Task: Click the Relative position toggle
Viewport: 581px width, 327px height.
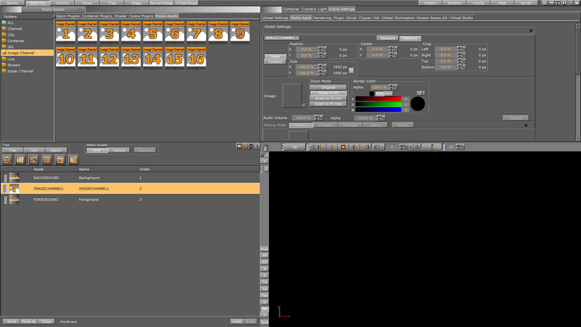Action: coord(409,38)
